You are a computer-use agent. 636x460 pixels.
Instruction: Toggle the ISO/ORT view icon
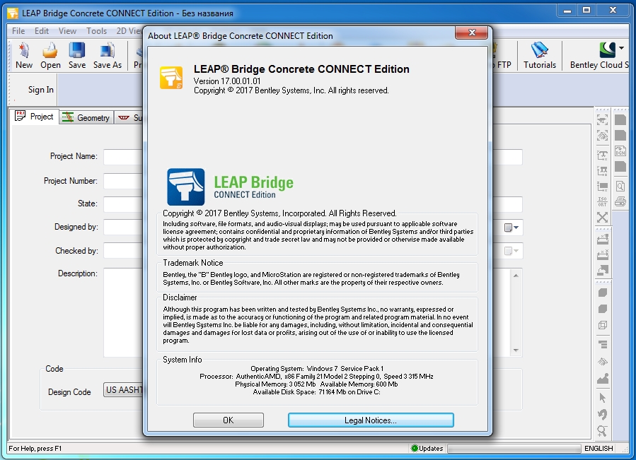pos(602,201)
